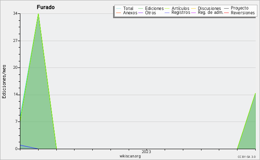
Task: Click the Artículos legend label
Action: coord(180,9)
